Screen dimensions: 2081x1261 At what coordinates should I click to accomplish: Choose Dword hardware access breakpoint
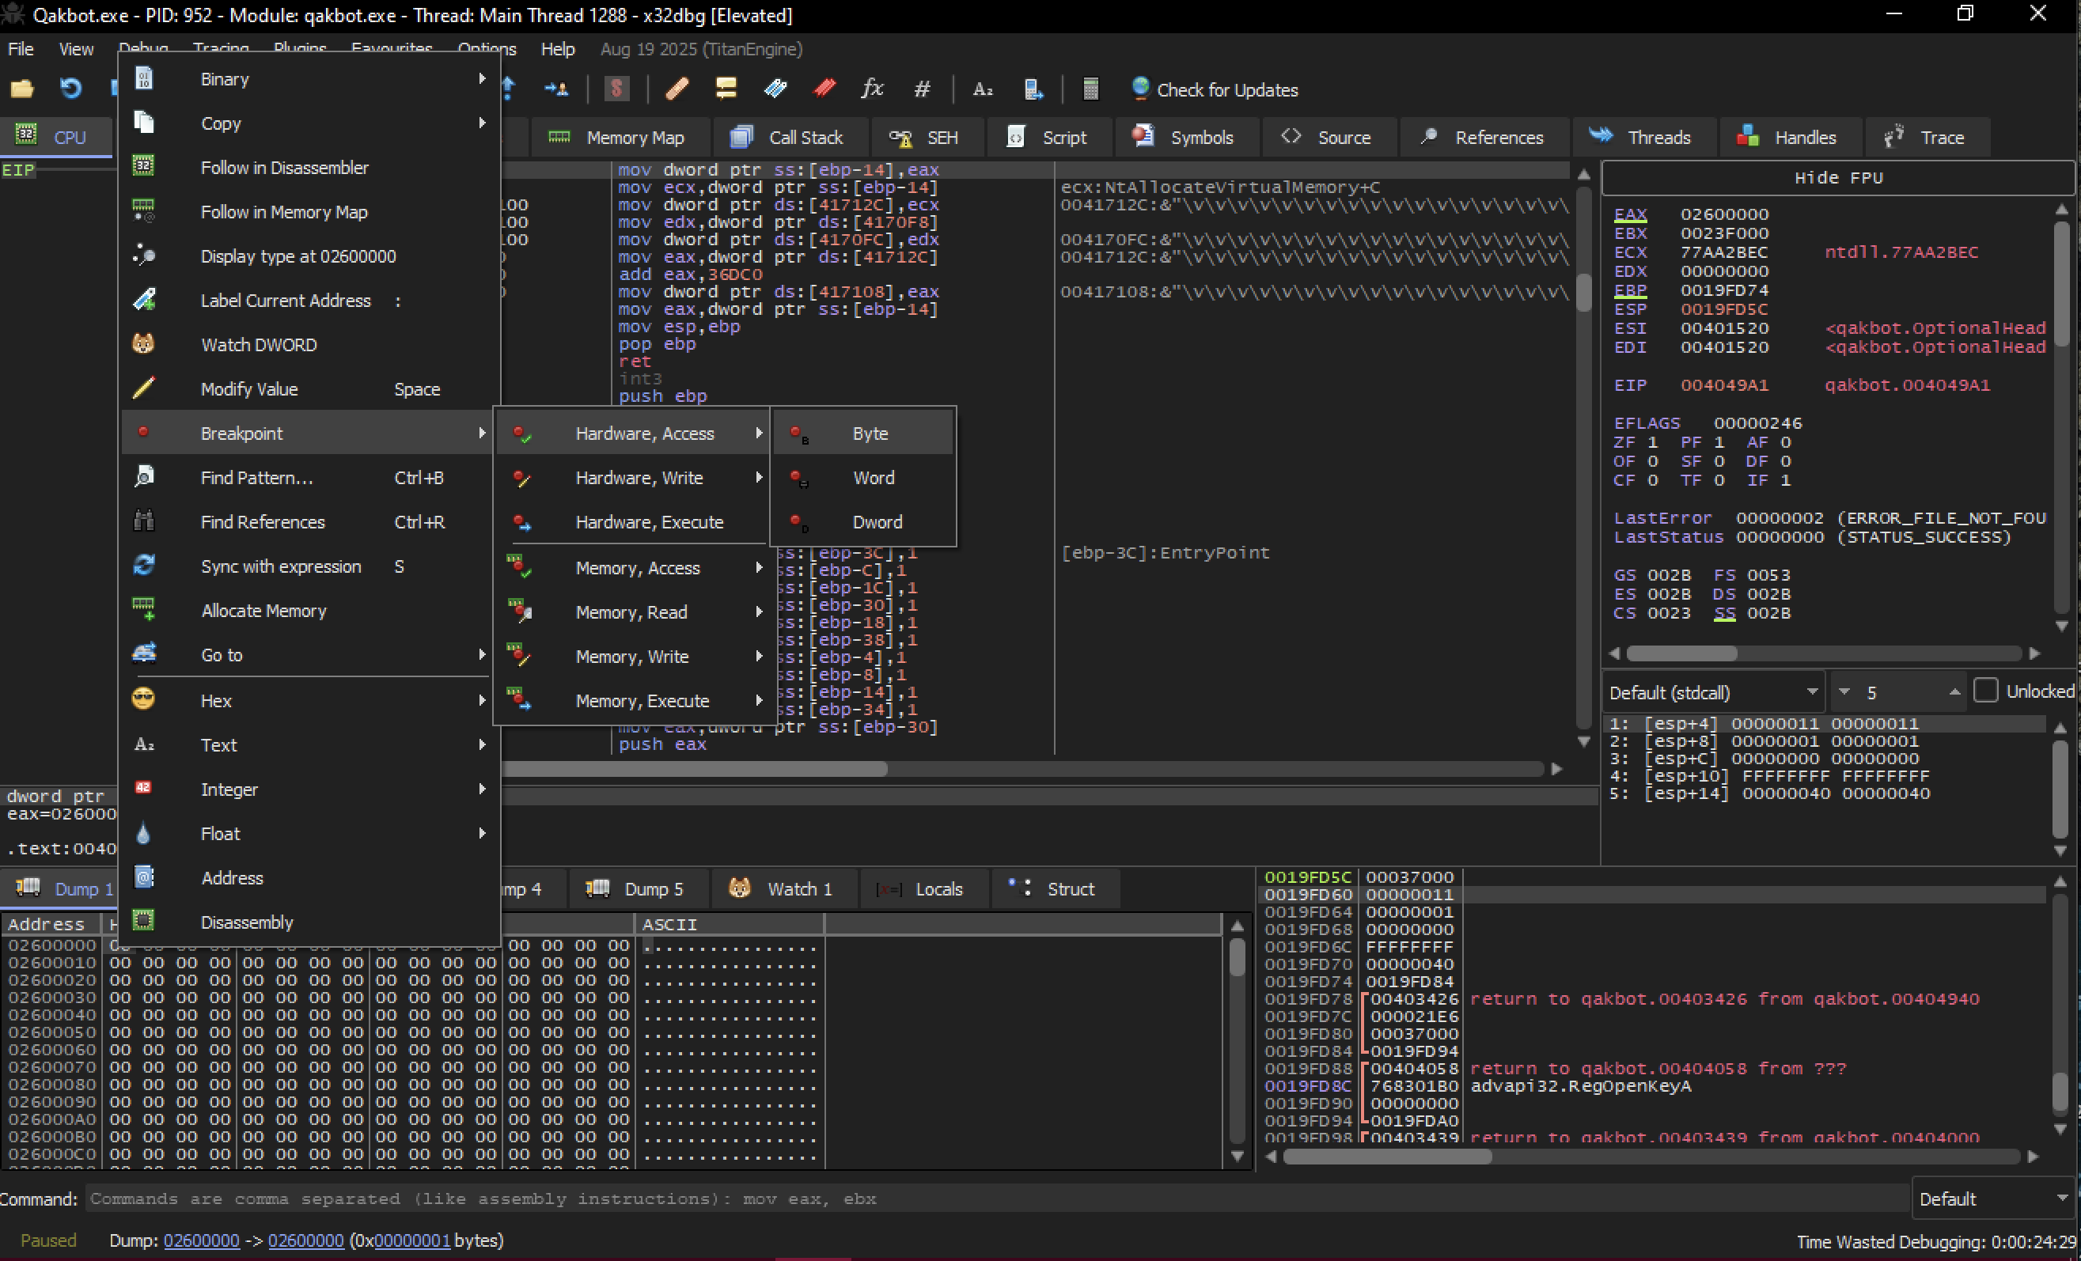[x=863, y=522]
